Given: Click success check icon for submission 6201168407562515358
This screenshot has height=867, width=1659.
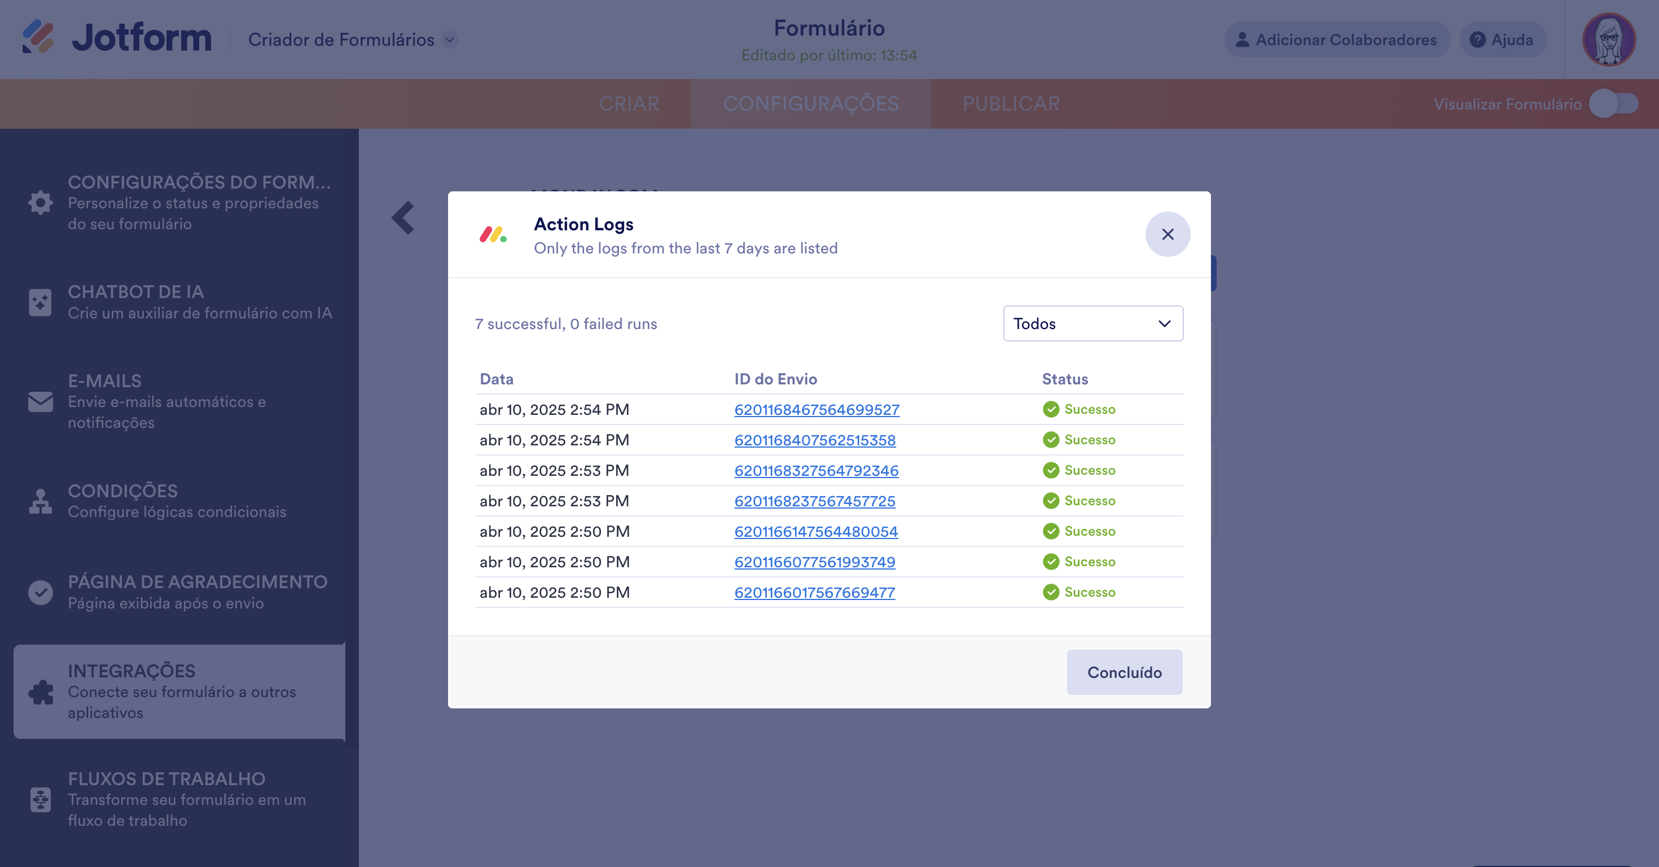Looking at the screenshot, I should point(1050,440).
